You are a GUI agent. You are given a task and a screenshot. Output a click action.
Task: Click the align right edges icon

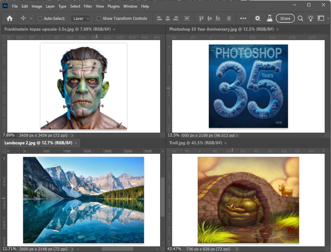click(x=176, y=19)
